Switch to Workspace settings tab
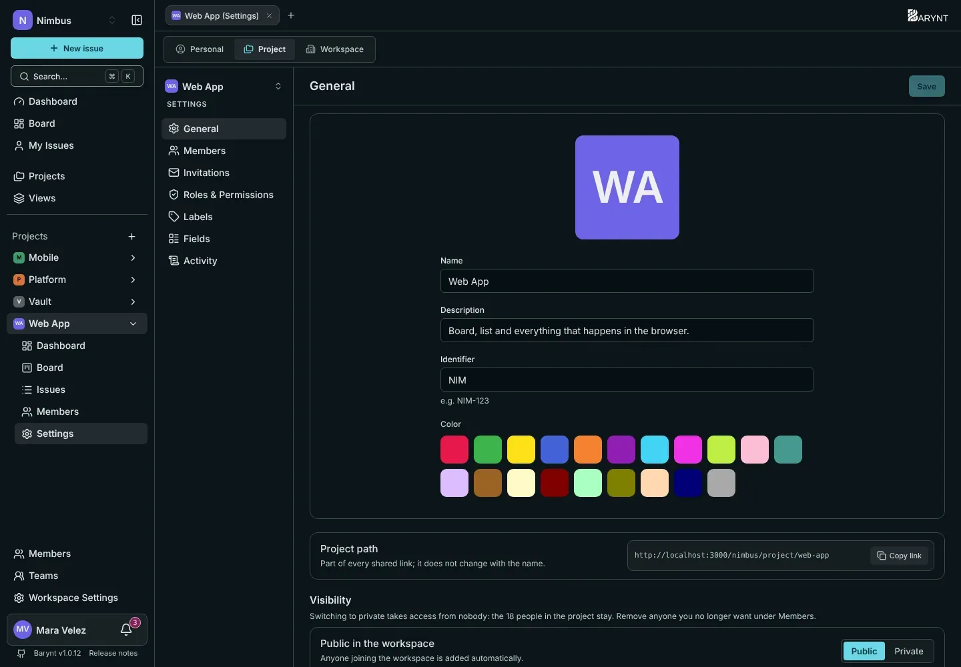This screenshot has height=667, width=961. tap(335, 49)
